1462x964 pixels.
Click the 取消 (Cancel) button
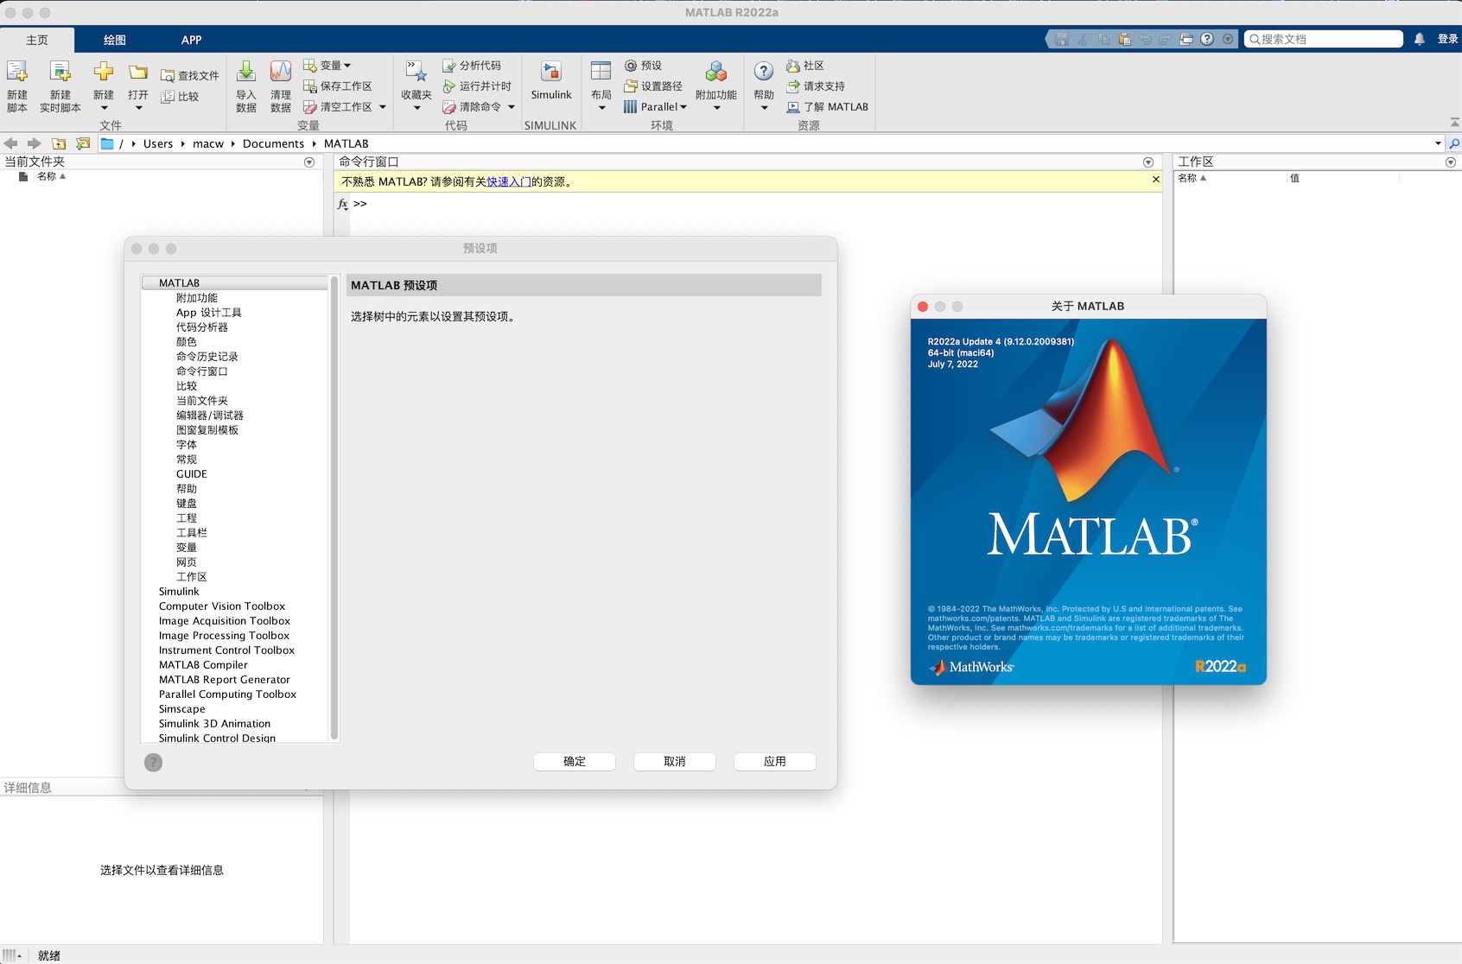click(x=675, y=761)
